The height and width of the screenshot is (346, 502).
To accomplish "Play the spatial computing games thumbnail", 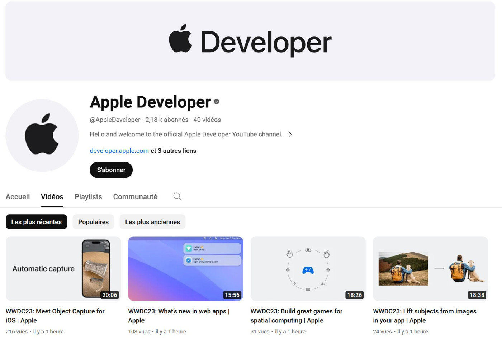I will pos(308,268).
